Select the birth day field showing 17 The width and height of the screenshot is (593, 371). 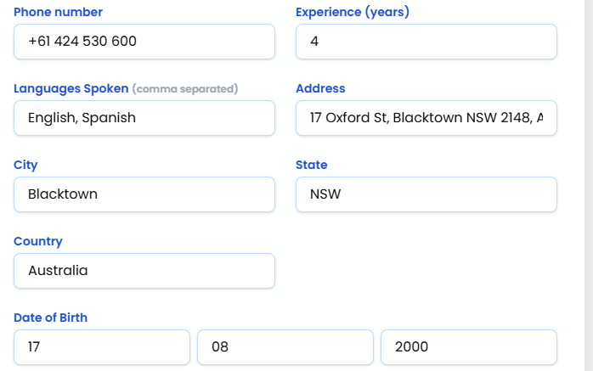click(102, 347)
